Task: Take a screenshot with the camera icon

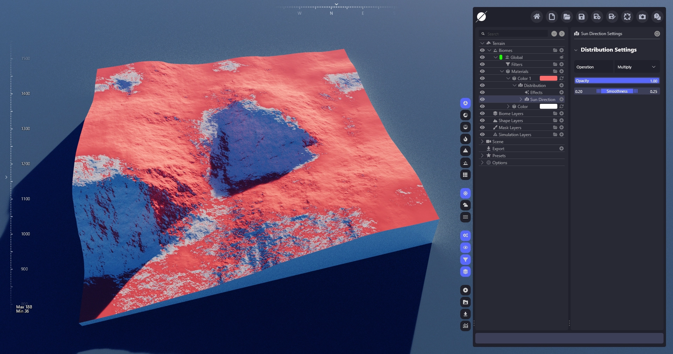Action: 642,16
